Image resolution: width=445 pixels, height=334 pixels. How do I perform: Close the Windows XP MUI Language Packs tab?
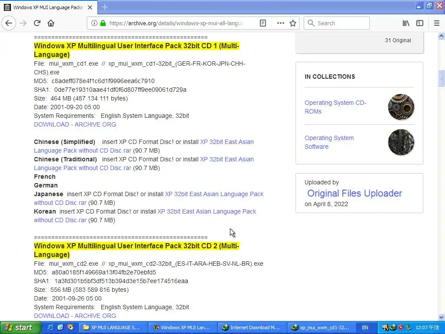pyautogui.click(x=90, y=7)
